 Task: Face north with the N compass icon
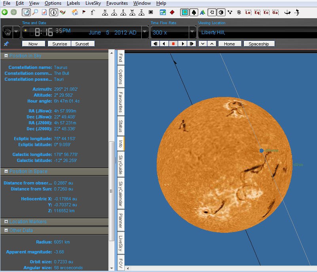(105, 12)
